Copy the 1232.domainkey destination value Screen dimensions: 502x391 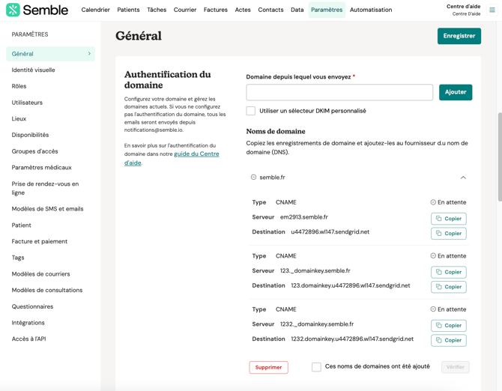(x=448, y=340)
